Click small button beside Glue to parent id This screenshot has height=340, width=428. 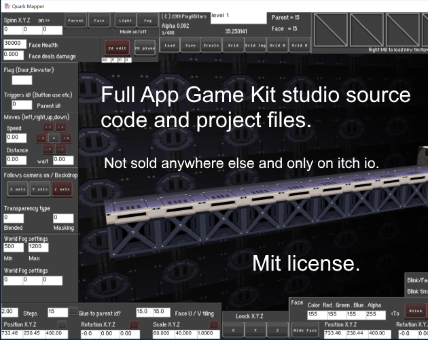[73, 311]
